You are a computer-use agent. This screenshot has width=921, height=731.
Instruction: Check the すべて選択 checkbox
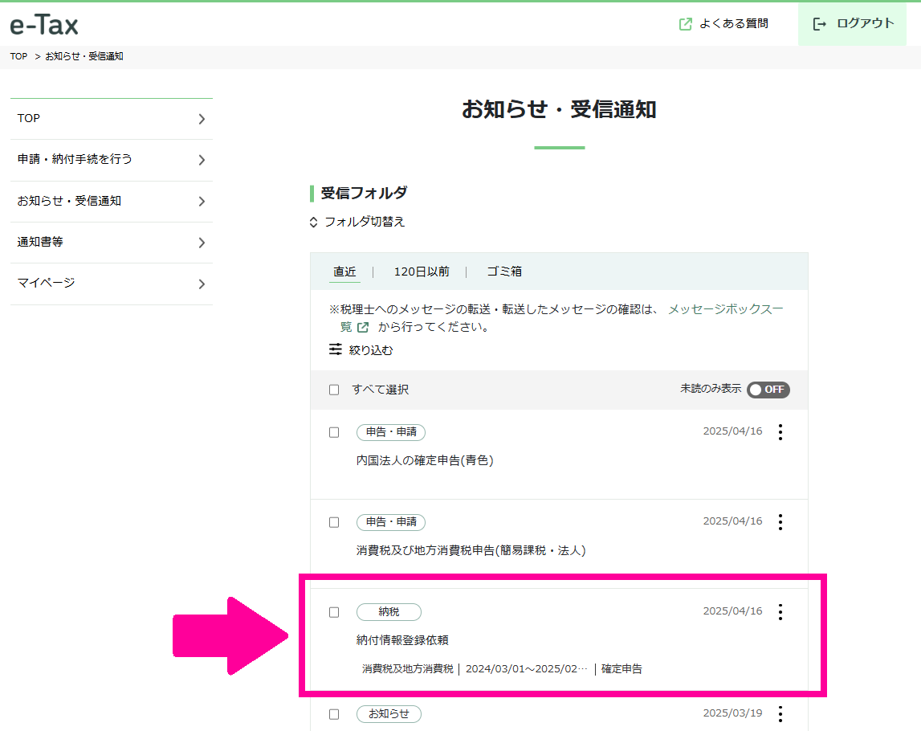pos(334,390)
